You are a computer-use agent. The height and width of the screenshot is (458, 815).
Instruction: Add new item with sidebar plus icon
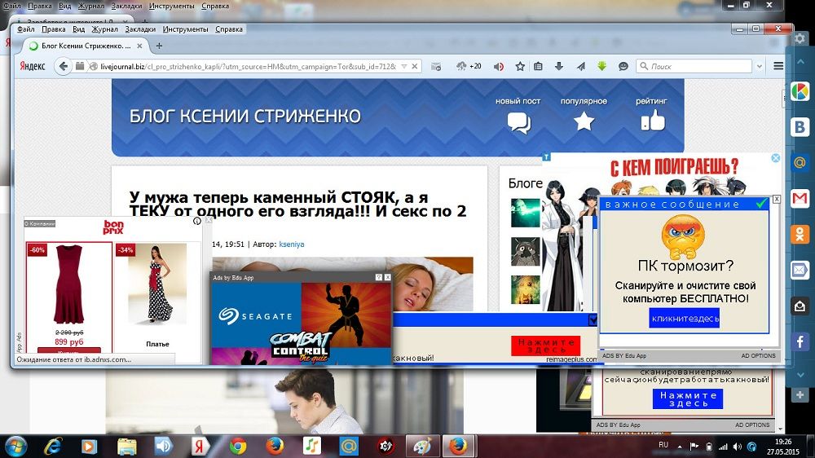coord(800,395)
